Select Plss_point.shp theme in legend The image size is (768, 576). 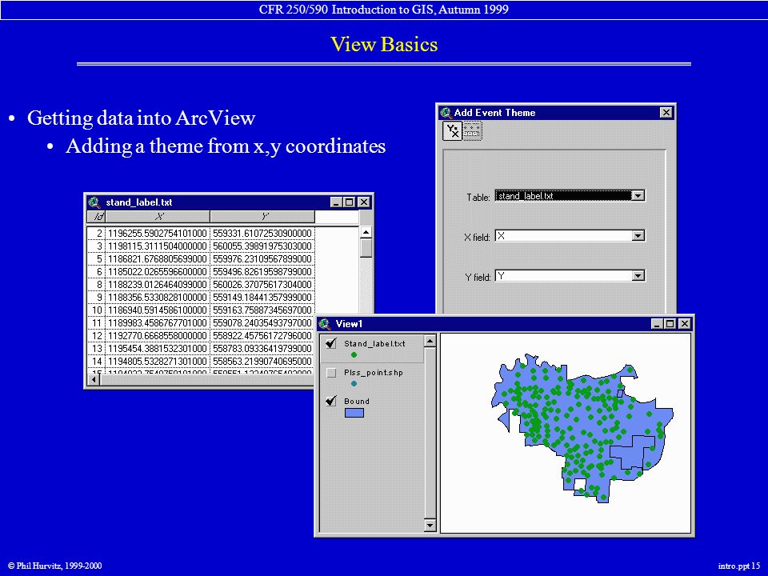[374, 373]
